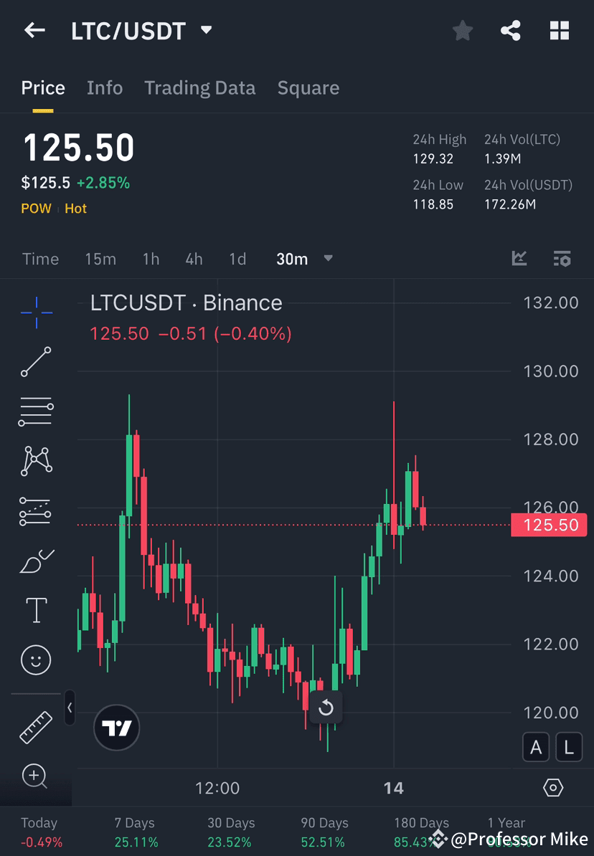Click the TradingView logo on the chart
Image resolution: width=594 pixels, height=856 pixels.
tap(116, 728)
